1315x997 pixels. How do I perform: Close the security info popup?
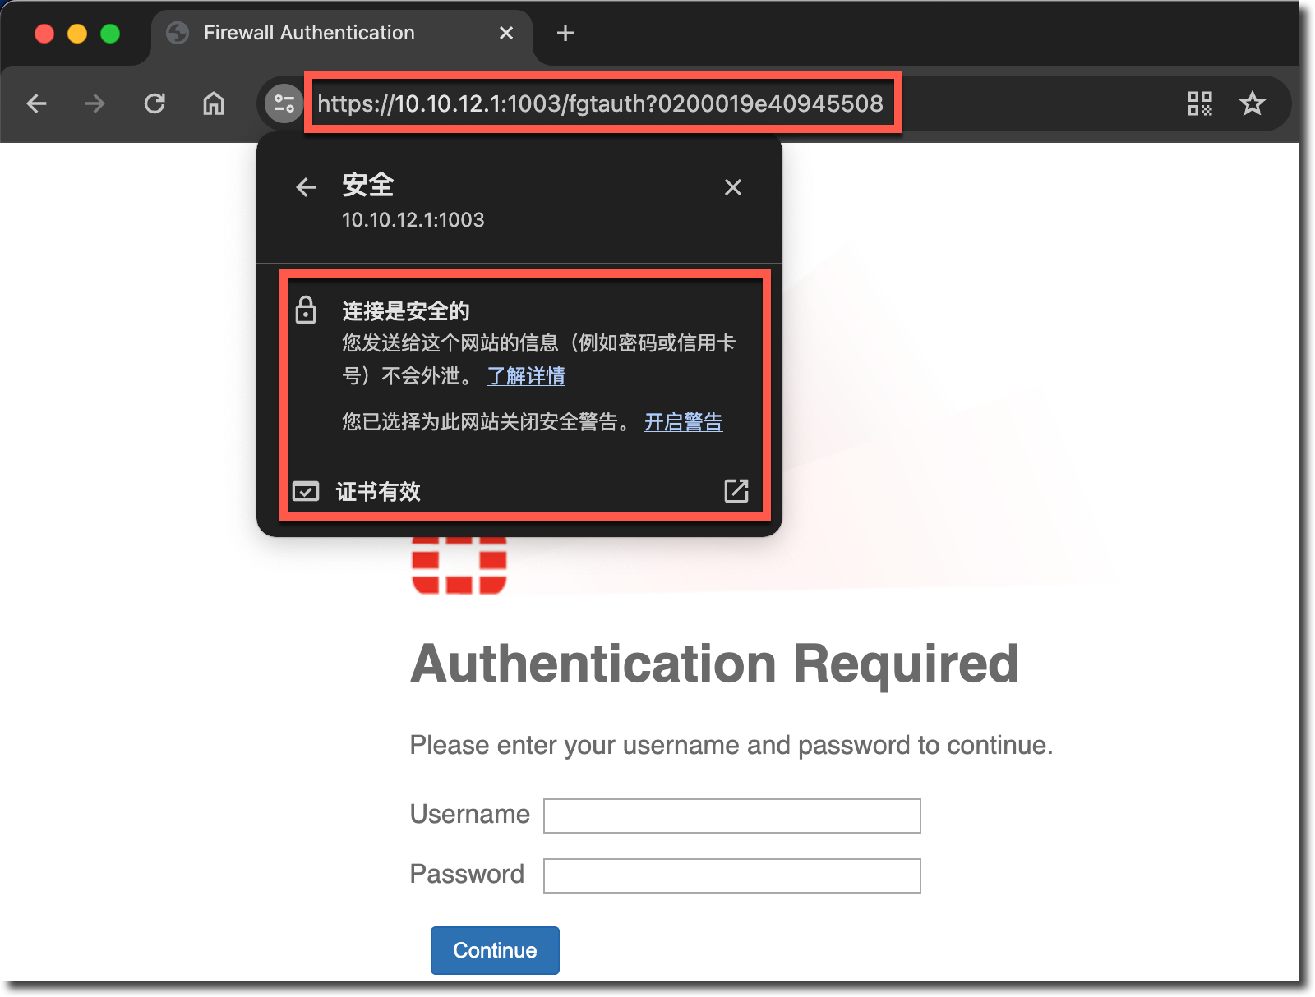click(x=732, y=187)
